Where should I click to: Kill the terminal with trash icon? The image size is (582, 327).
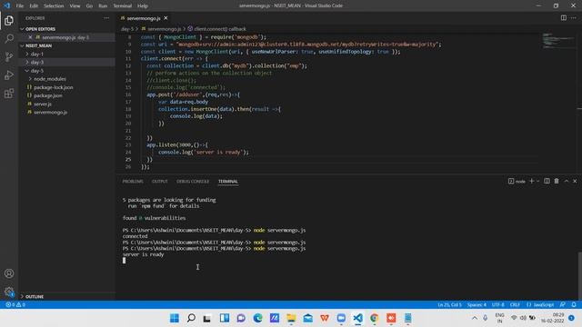(x=557, y=181)
